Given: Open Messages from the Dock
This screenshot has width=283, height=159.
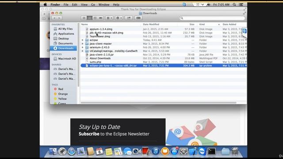Looking at the screenshot, I should (x=128, y=151).
